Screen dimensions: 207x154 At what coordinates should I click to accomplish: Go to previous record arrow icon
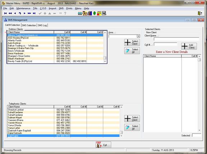(x=15, y=13)
